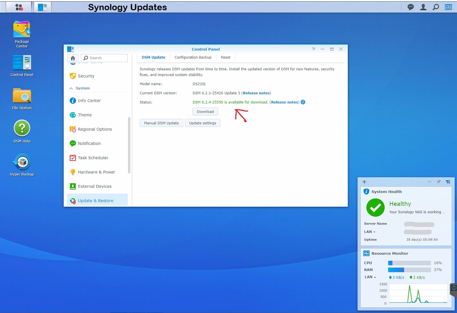457x313 pixels.
Task: Click the CPU usage bar
Action: coord(409,263)
